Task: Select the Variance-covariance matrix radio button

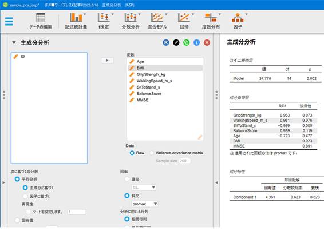Action: (152, 153)
